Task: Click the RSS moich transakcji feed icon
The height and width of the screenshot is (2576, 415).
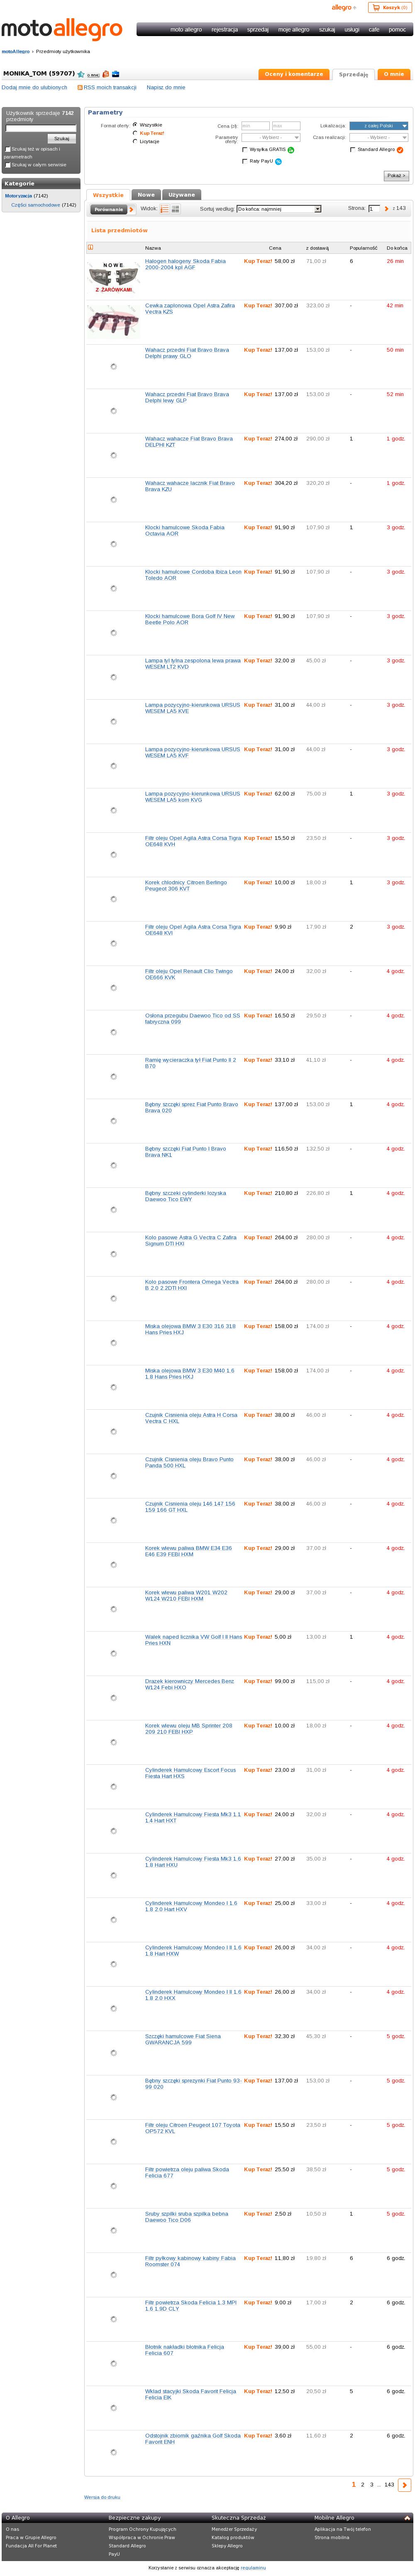Action: coord(80,87)
